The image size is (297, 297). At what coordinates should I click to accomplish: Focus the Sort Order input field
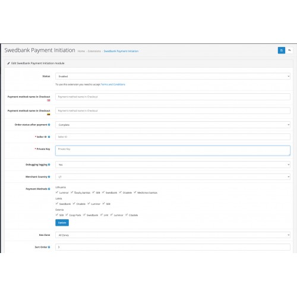click(x=173, y=247)
